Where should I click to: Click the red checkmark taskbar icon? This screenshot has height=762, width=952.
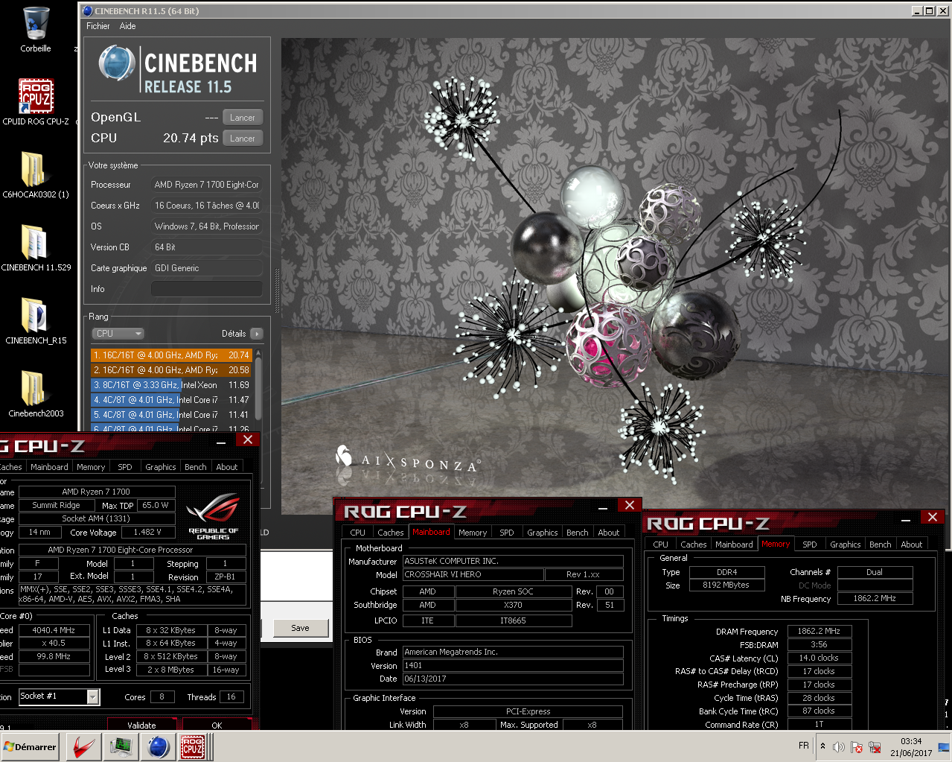click(83, 746)
